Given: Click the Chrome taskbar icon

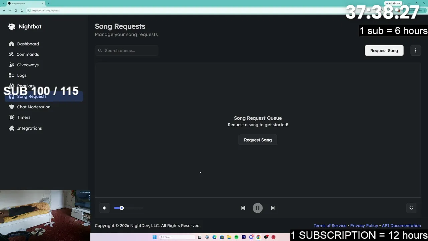Looking at the screenshot, I should click(x=258, y=237).
